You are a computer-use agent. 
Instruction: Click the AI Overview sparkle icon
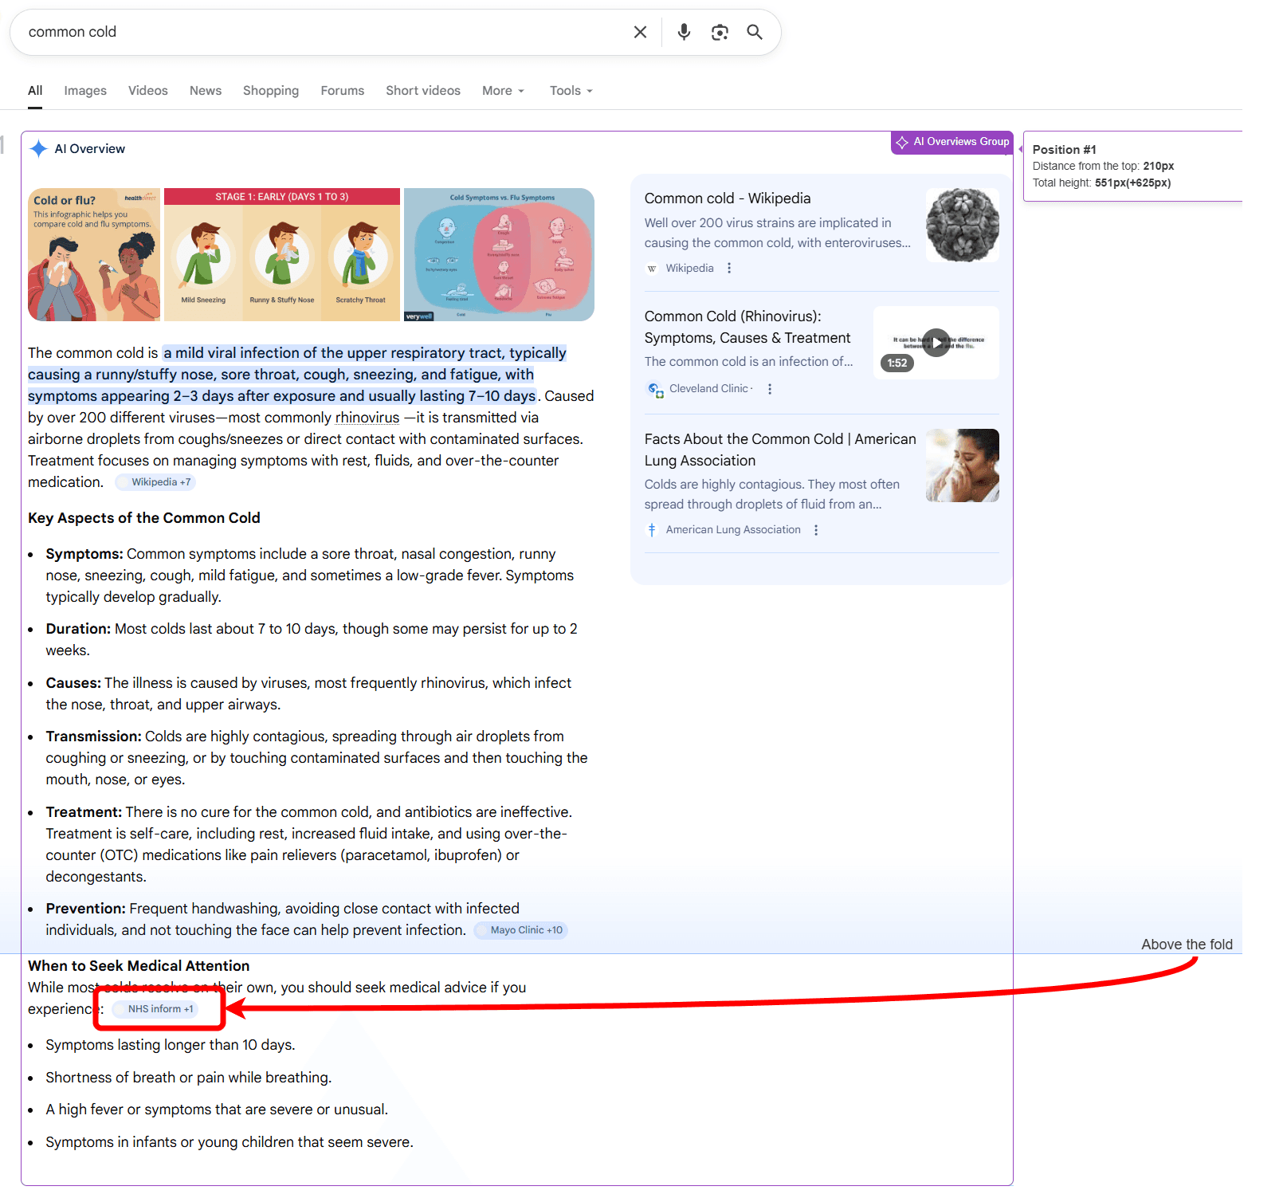(x=37, y=148)
